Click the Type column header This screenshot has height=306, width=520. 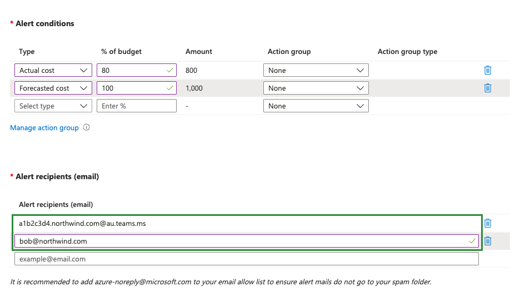click(x=27, y=52)
